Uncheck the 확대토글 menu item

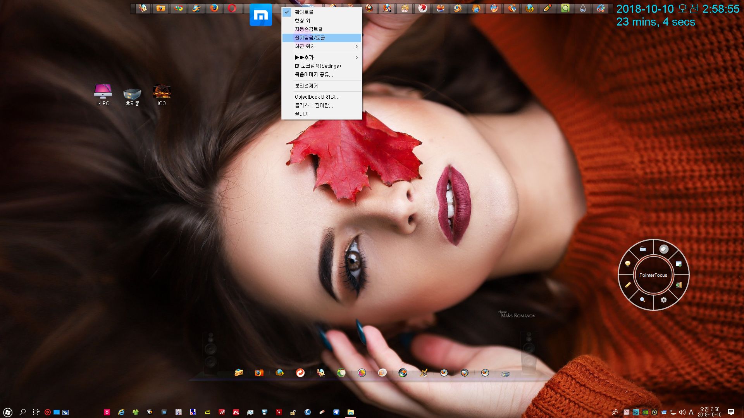pyautogui.click(x=322, y=12)
